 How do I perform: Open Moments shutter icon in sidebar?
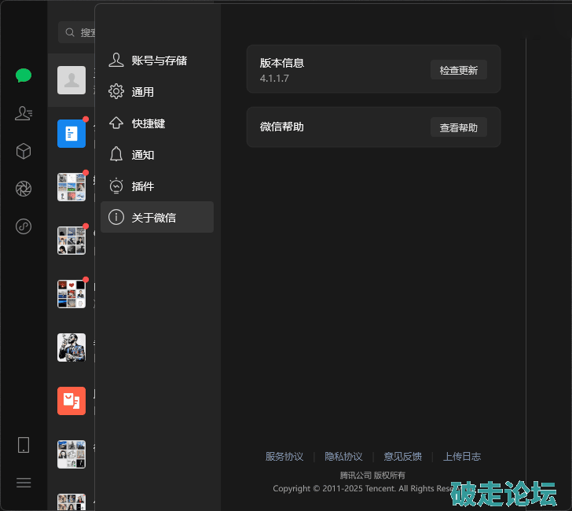(24, 189)
